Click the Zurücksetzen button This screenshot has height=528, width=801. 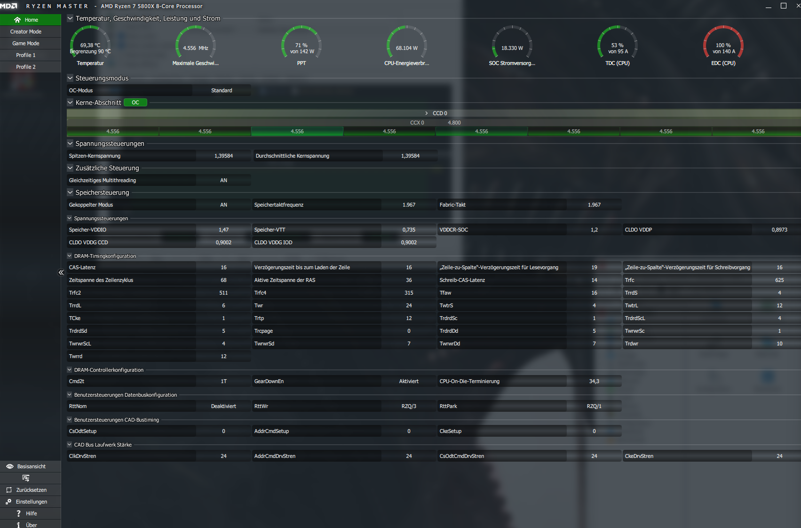31,490
